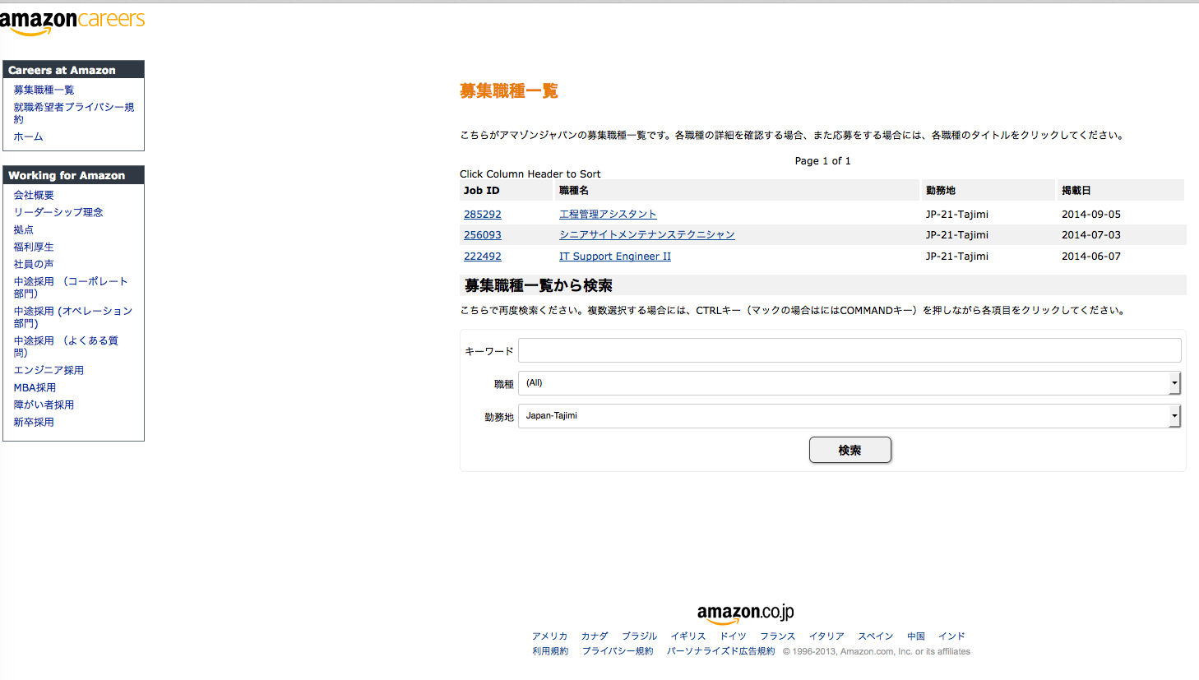Open the 福利厚生 link
The image size is (1199, 680).
tap(34, 247)
